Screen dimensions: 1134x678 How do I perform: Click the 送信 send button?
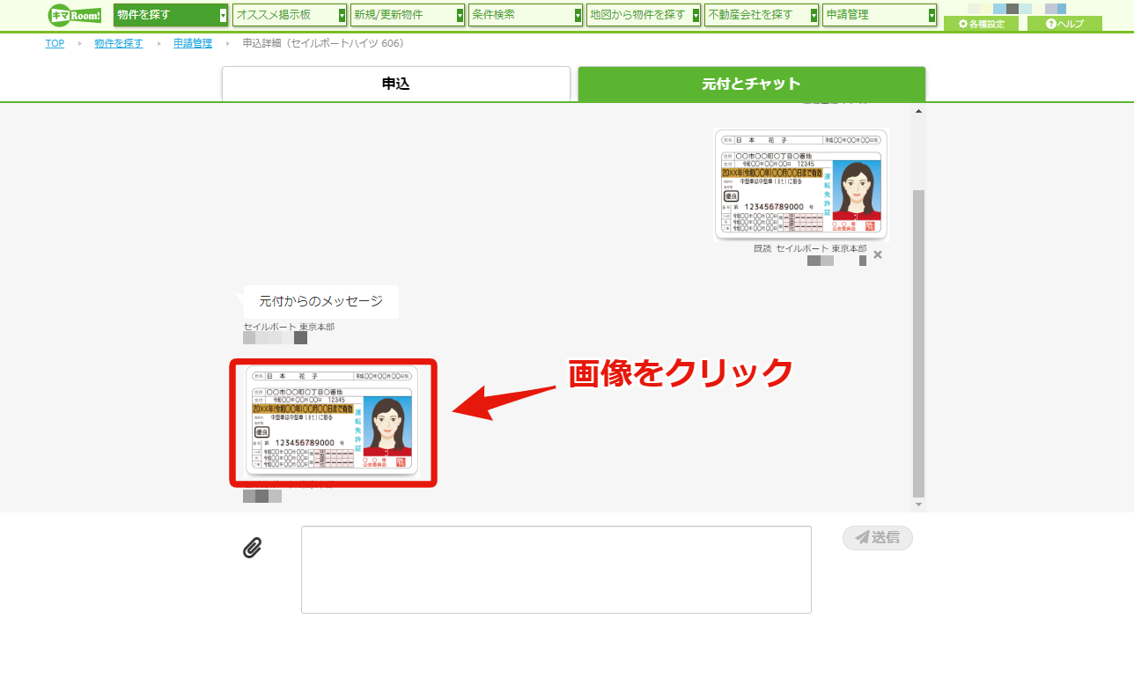[878, 537]
